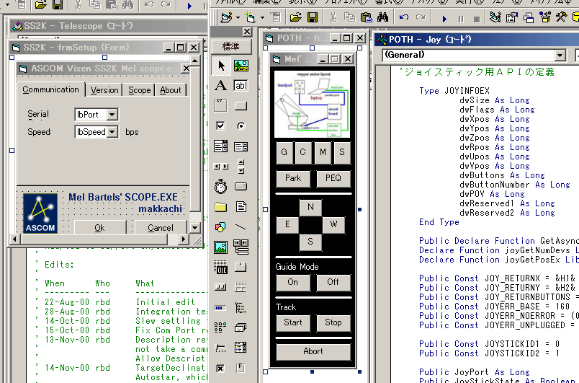Click Open folder icon in left IDE toolbar

[40, 5]
